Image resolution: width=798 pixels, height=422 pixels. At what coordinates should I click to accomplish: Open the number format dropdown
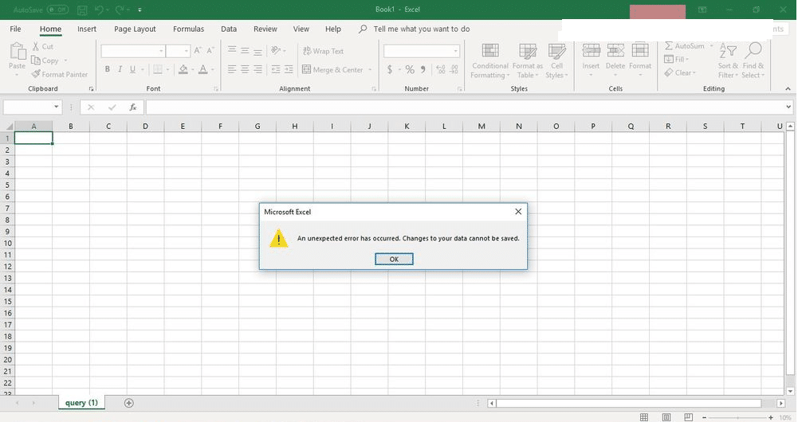455,51
